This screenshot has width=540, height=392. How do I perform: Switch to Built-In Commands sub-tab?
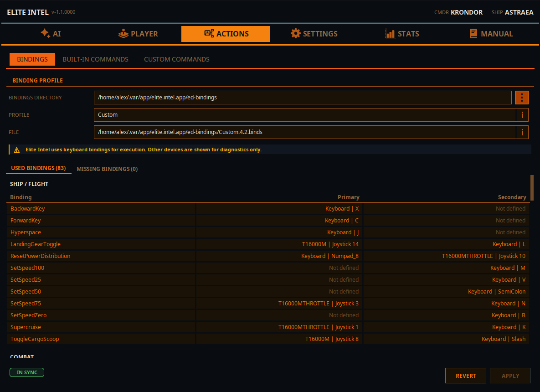pos(95,59)
